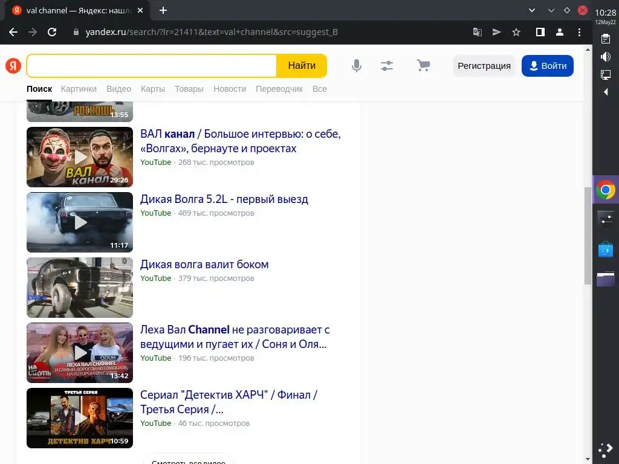Click the app launcher icon at dock bottom
This screenshot has height=464, width=619.
[x=606, y=450]
